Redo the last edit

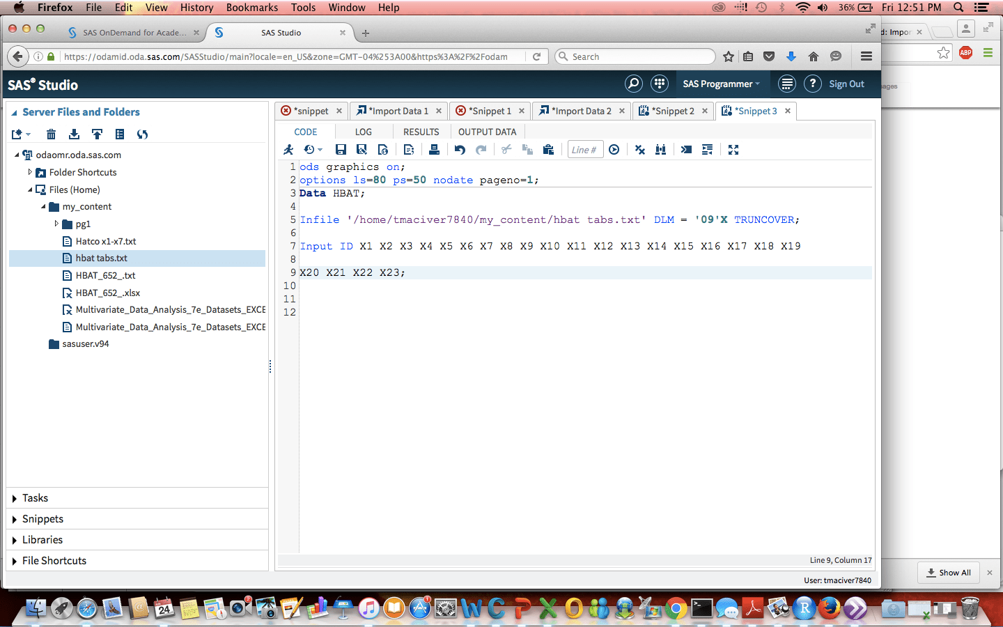(x=481, y=149)
